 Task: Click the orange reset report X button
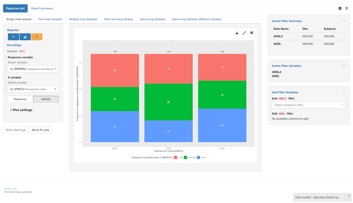pos(37,37)
